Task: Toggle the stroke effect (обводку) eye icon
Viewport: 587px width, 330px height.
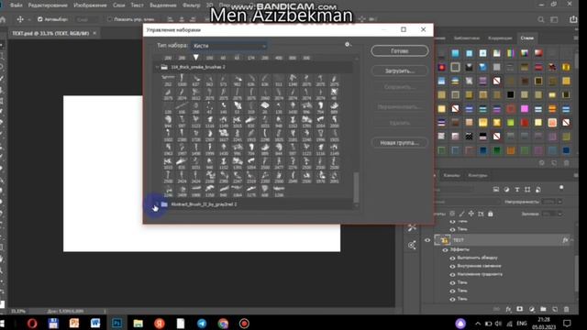Action: click(x=452, y=258)
